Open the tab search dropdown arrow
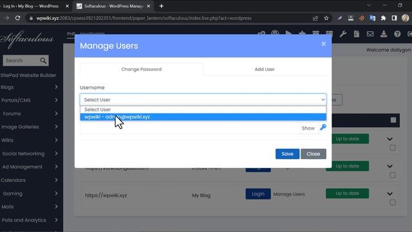Image resolution: width=412 pixels, height=232 pixels. pyautogui.click(x=369, y=5)
